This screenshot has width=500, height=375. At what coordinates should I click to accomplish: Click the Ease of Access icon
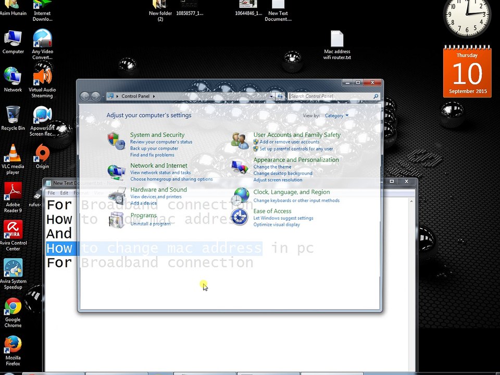pyautogui.click(x=239, y=217)
